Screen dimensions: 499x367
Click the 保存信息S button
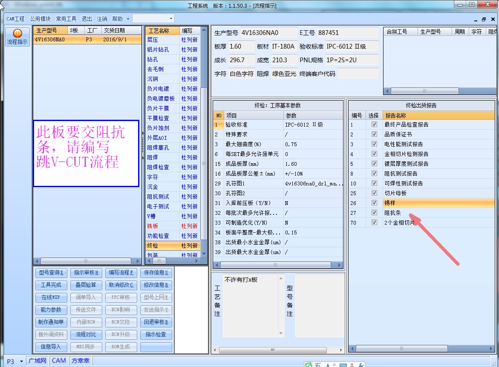156,272
